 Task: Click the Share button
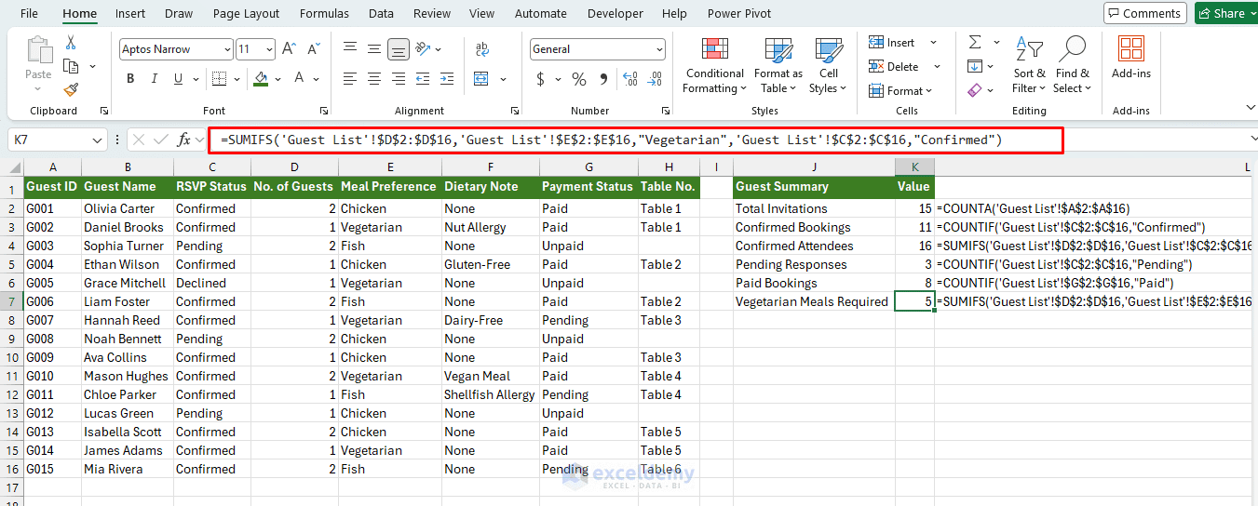1223,13
